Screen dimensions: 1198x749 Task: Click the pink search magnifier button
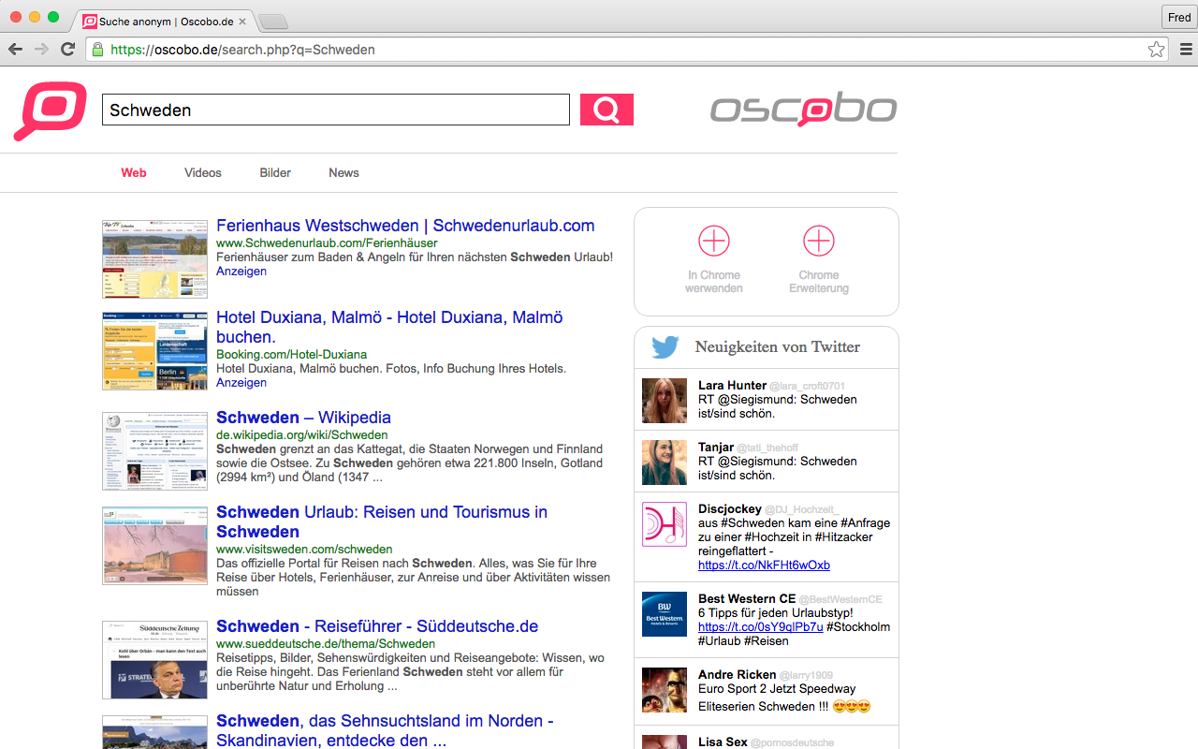(x=606, y=110)
